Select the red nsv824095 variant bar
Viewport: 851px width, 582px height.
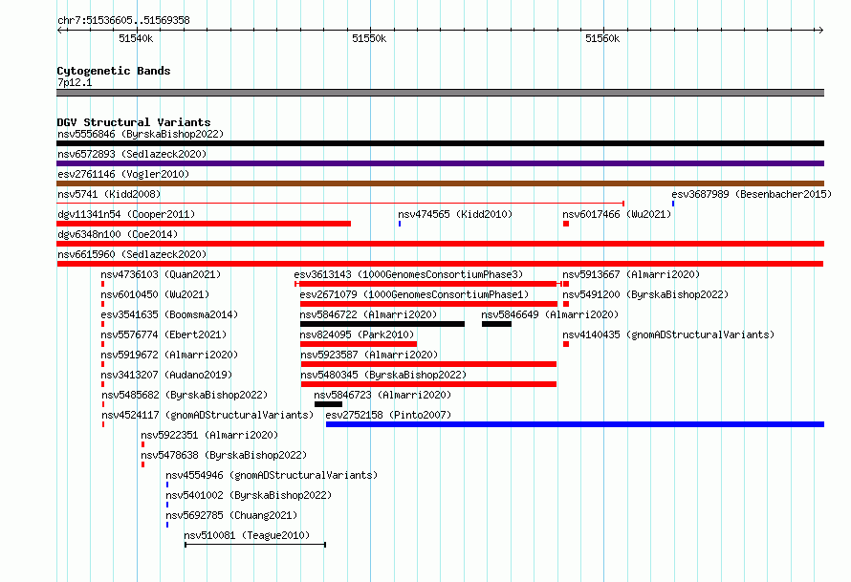pos(359,344)
